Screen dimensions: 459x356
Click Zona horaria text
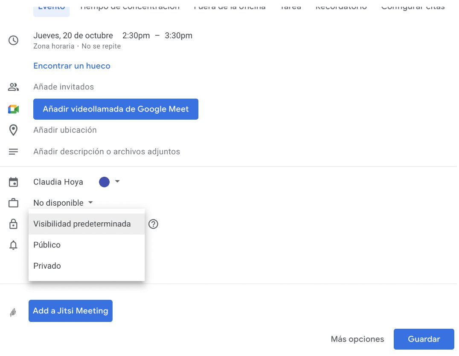[x=54, y=46]
